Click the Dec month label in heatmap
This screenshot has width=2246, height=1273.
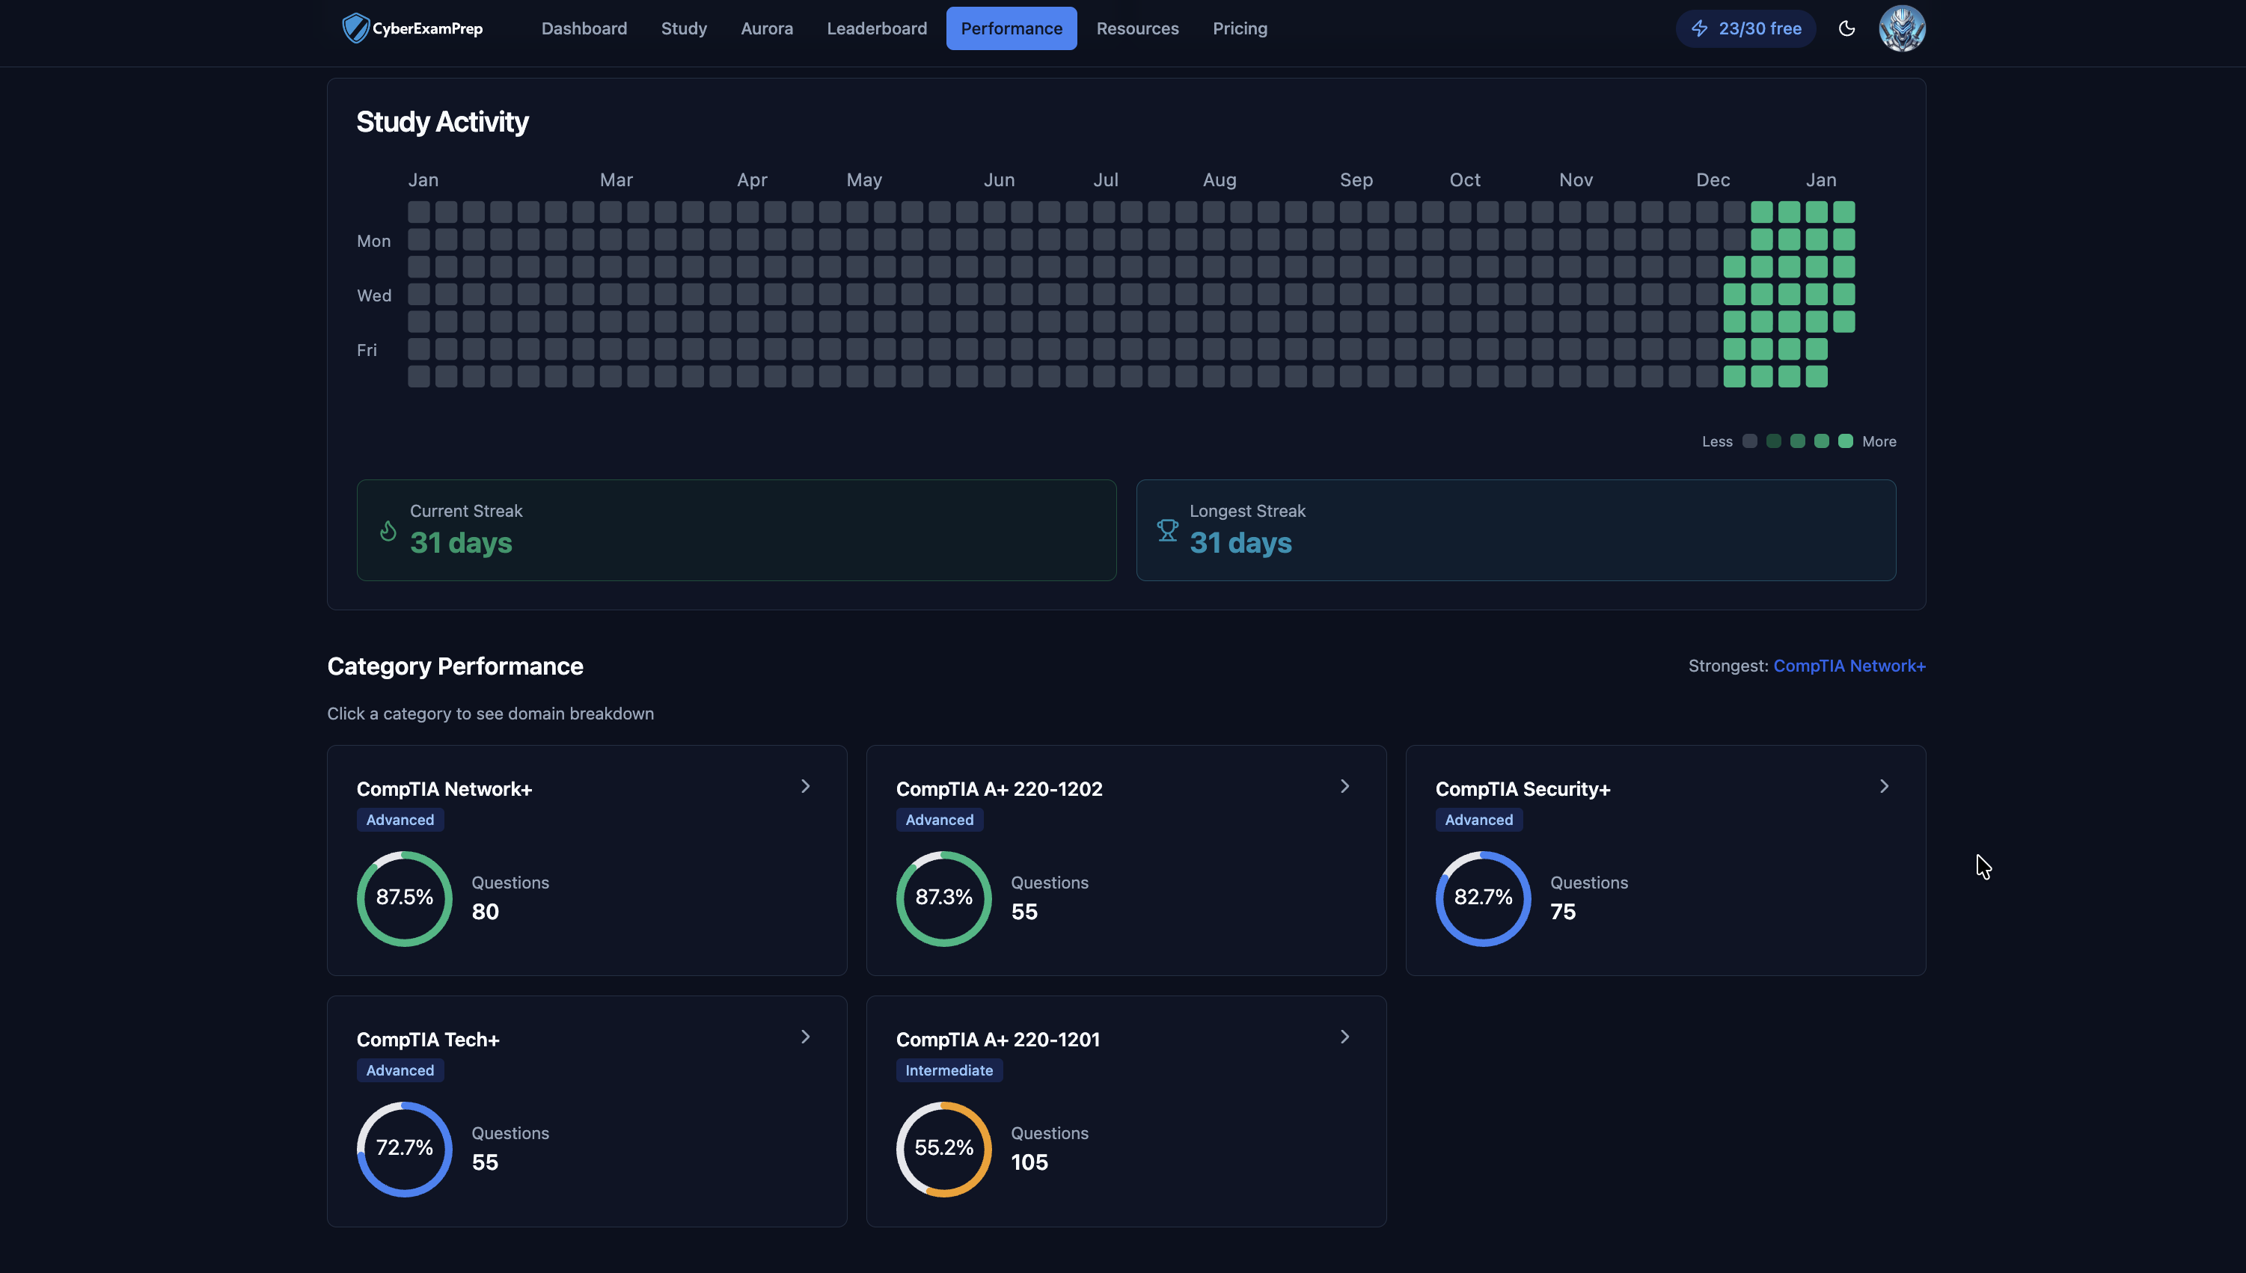coord(1713,180)
